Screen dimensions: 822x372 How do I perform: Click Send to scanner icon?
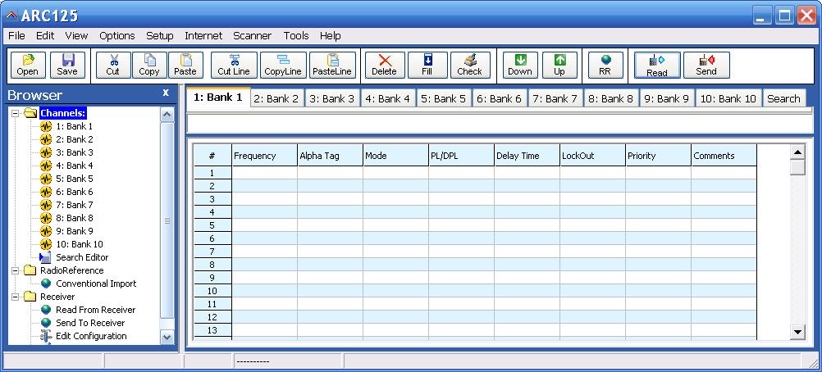click(706, 65)
